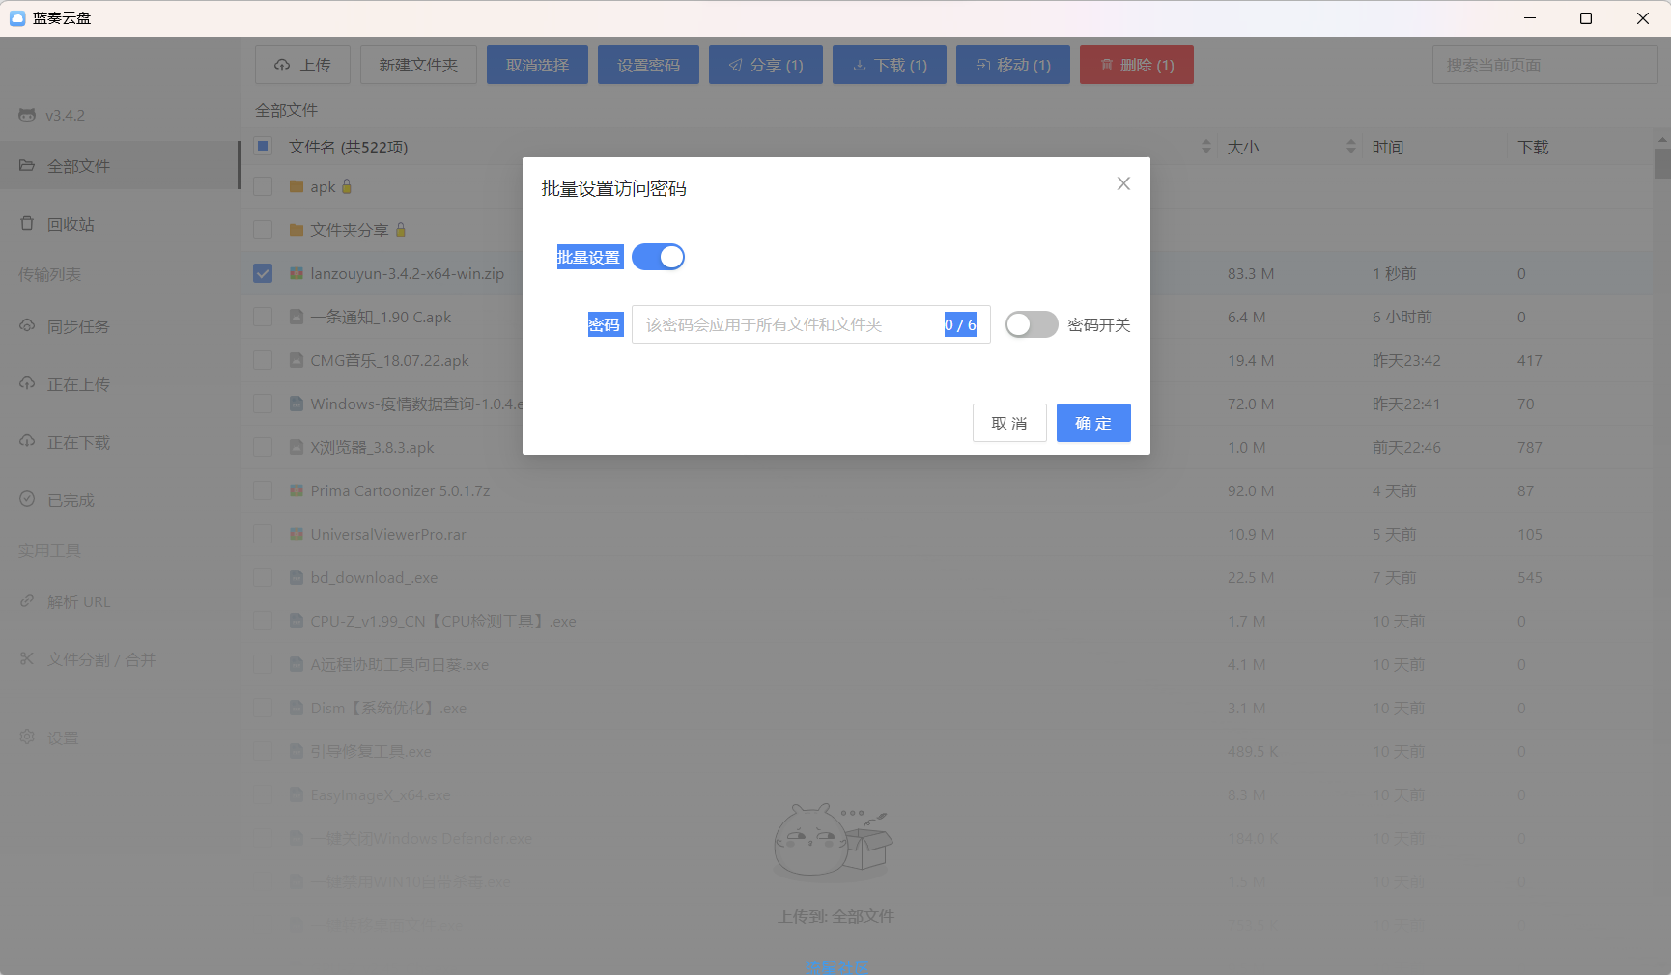Click the trash icon beside 回收站
Screen dimensions: 1671x975
[x=27, y=223]
